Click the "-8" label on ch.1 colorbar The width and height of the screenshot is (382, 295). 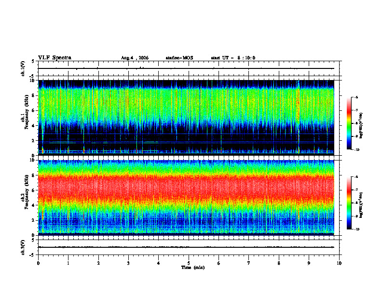point(356,123)
